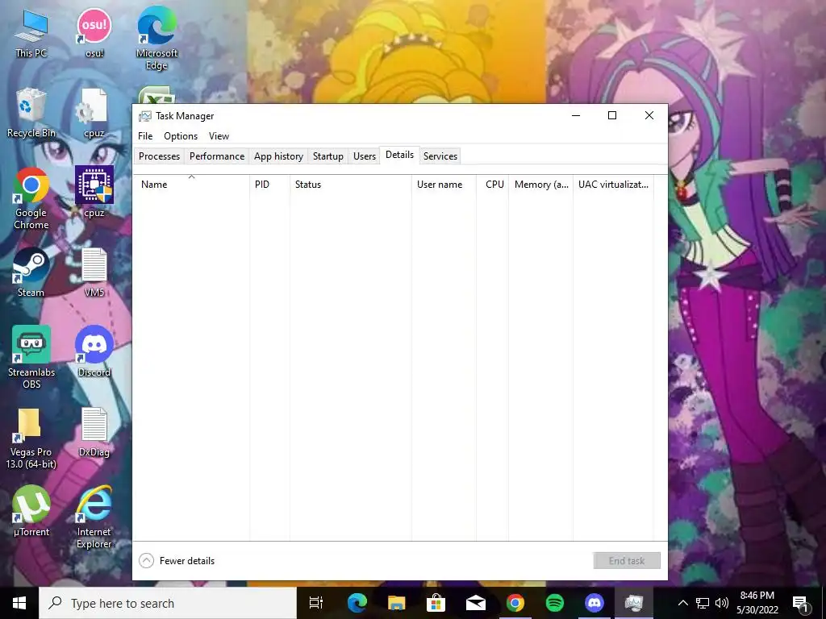Open the notification action center
The width and height of the screenshot is (826, 619).
[801, 603]
